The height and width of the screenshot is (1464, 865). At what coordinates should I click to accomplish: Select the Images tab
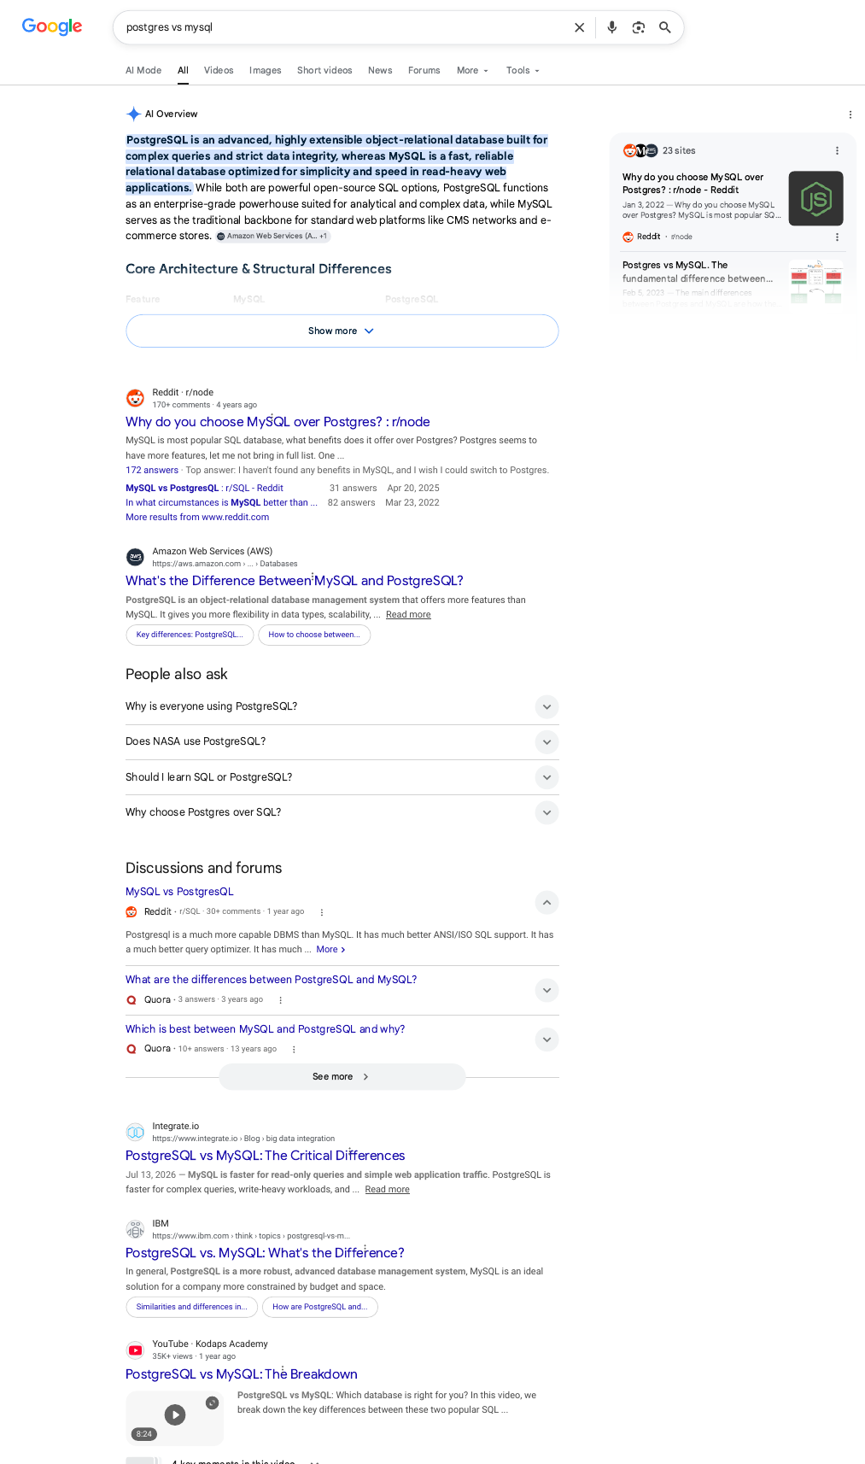coord(265,70)
